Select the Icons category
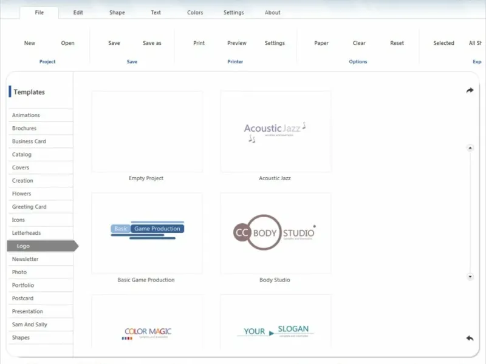The image size is (486, 364). coord(41,220)
